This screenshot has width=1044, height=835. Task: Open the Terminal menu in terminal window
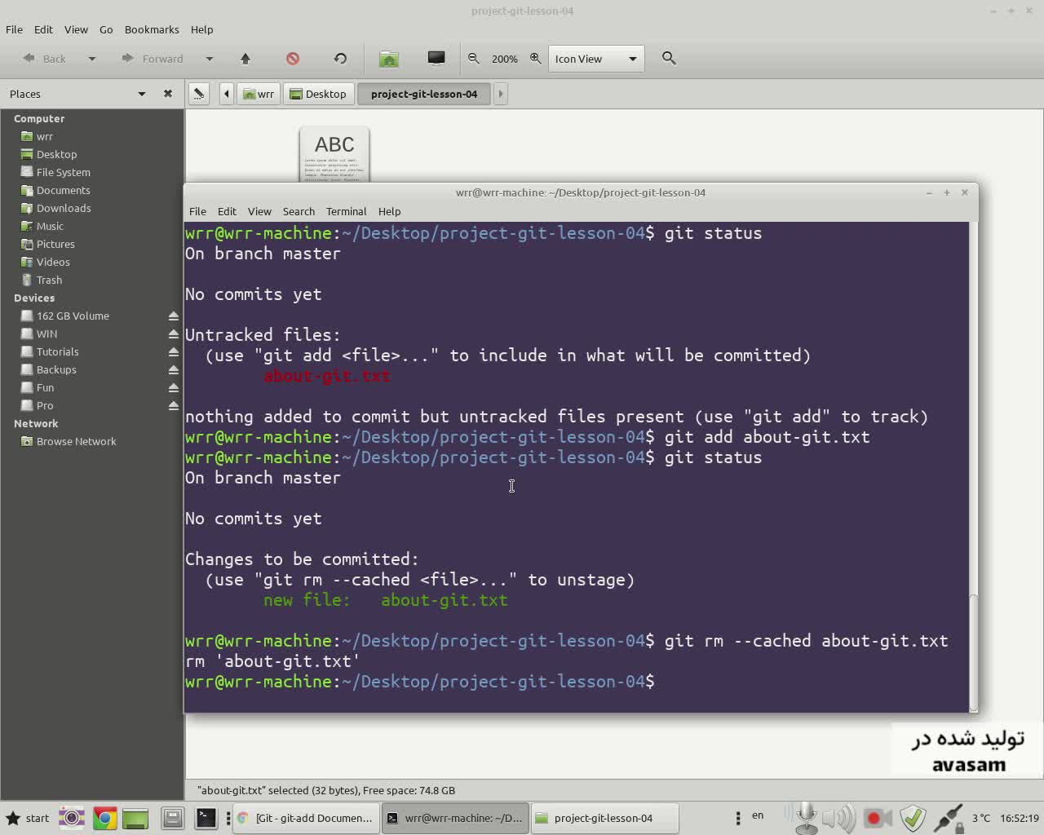346,211
